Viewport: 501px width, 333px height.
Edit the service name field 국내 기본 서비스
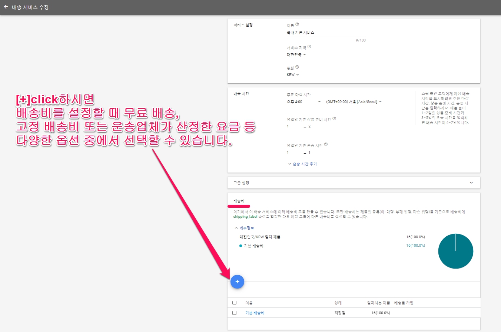[x=326, y=33]
